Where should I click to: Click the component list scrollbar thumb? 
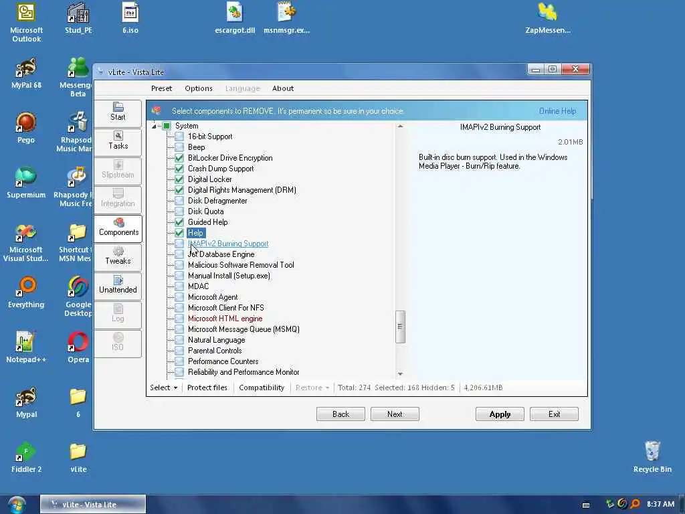400,327
